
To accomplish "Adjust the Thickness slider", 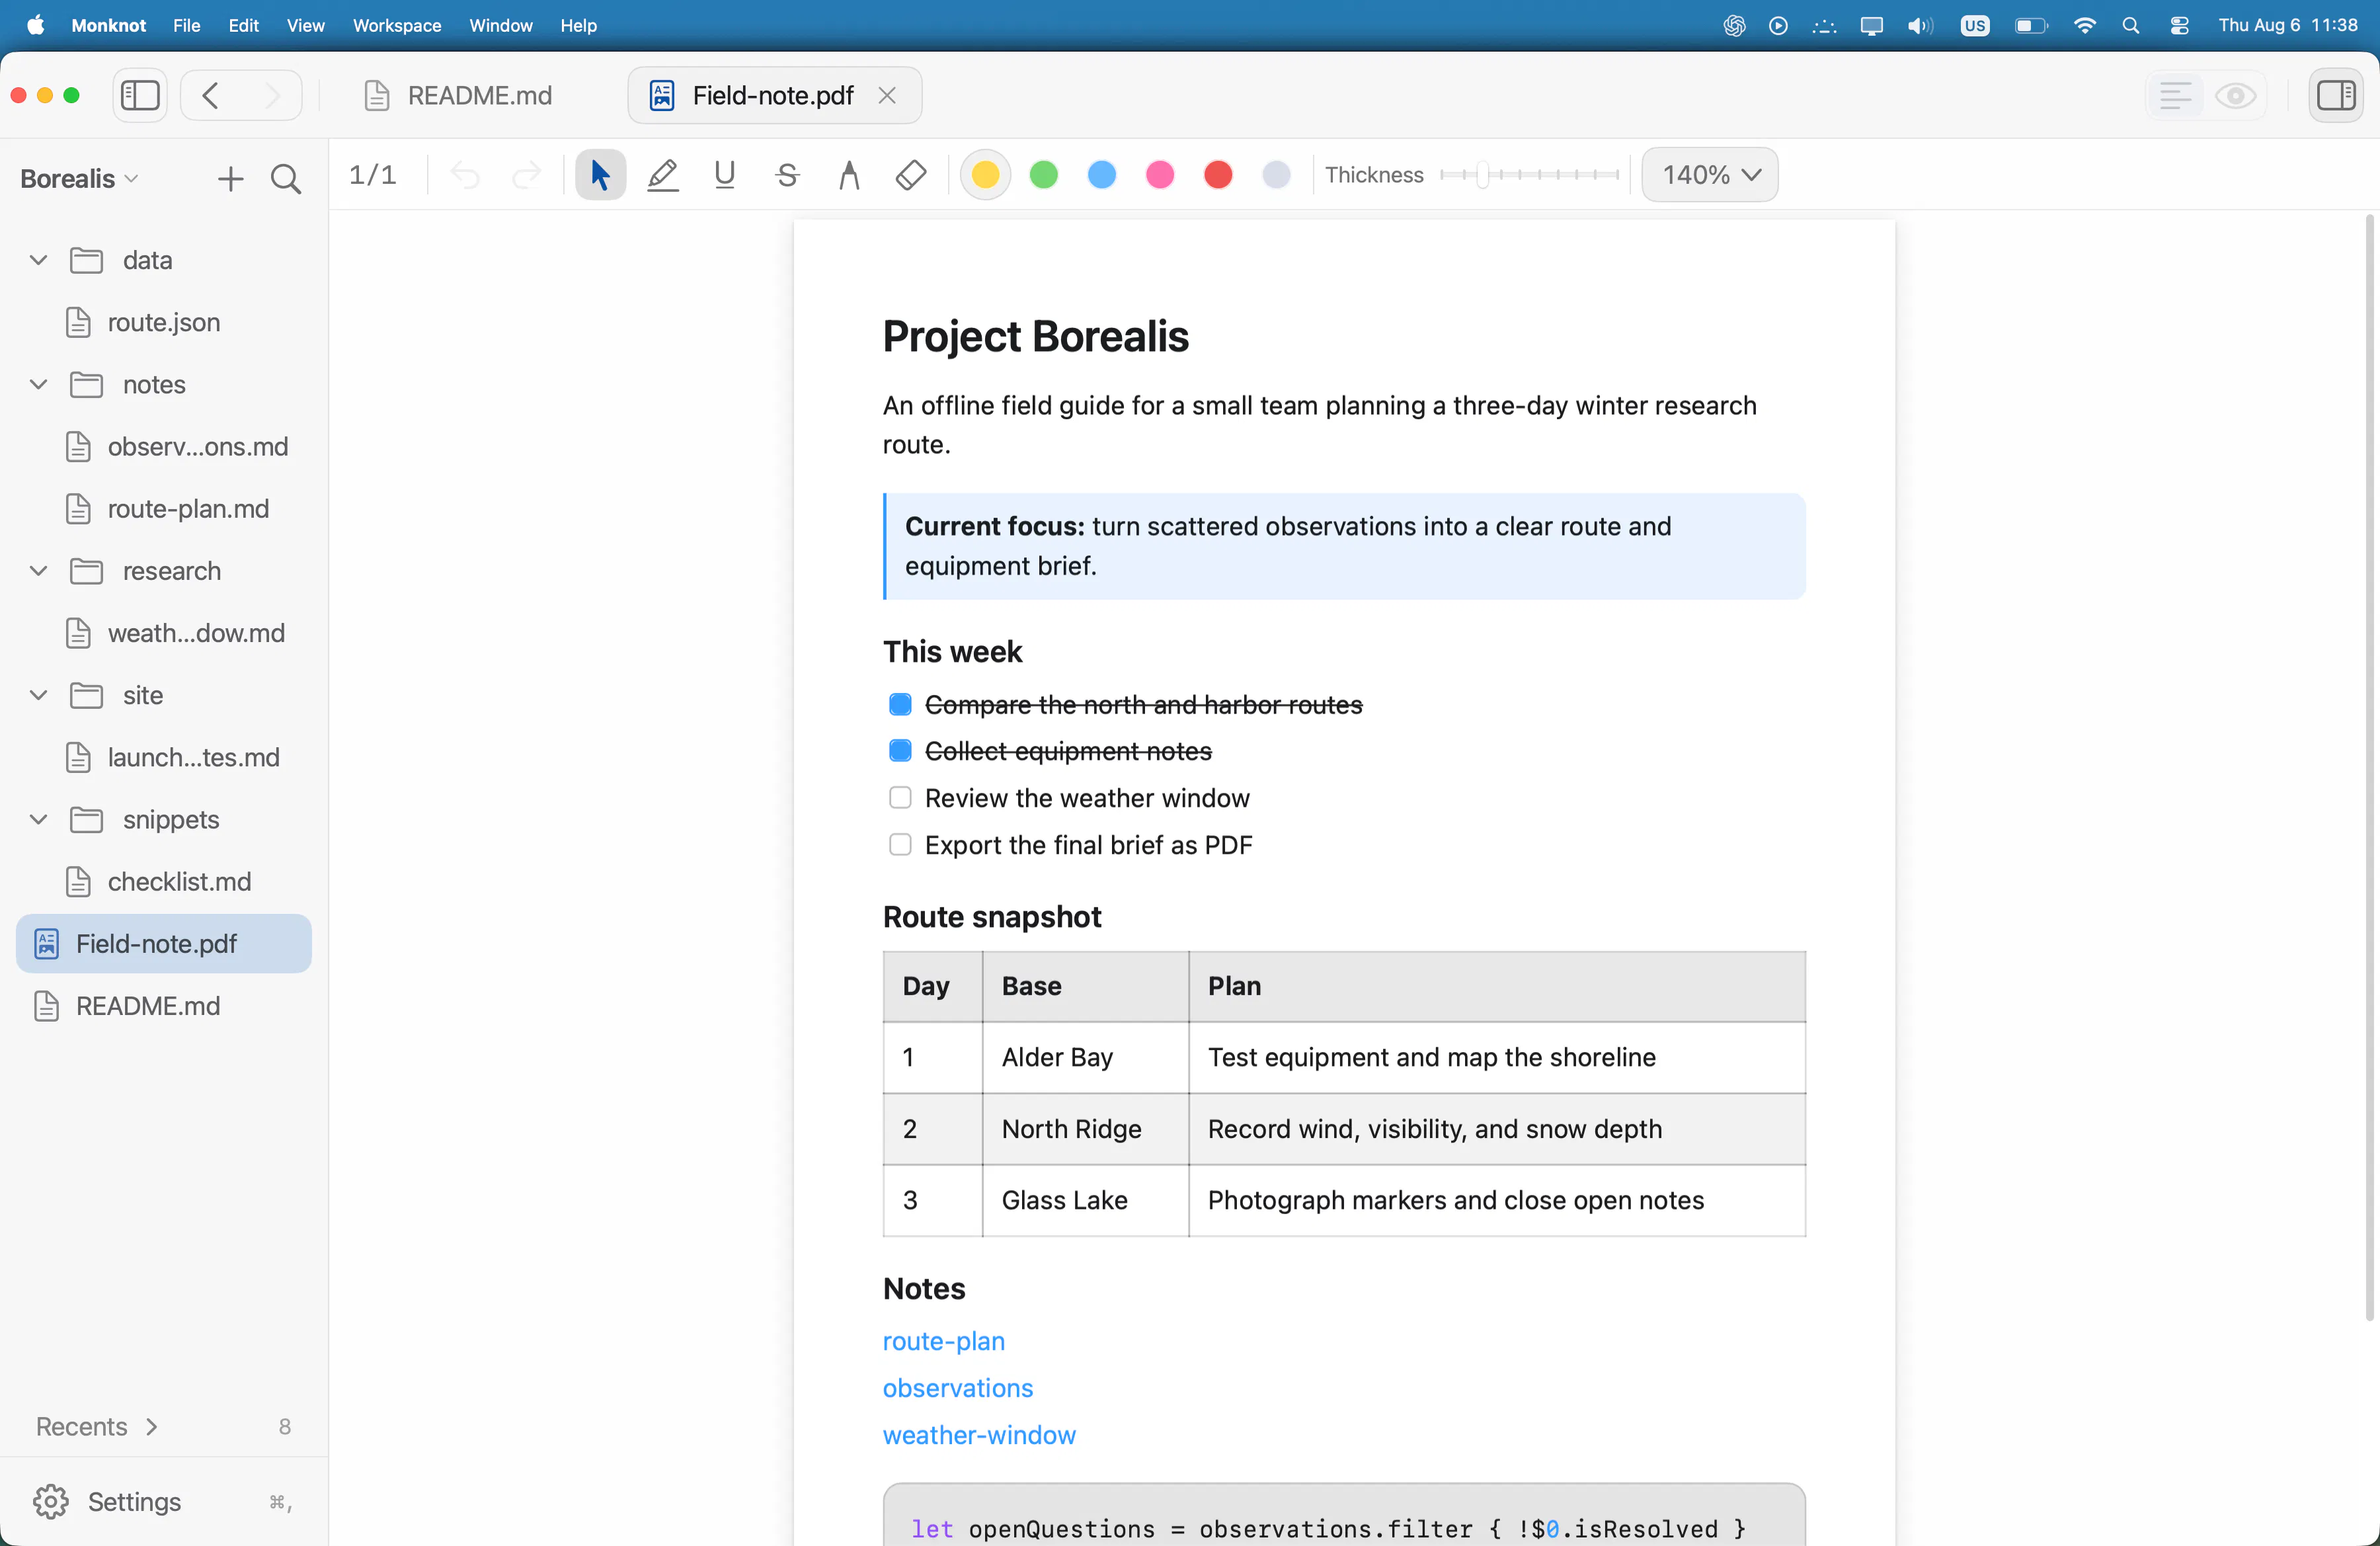I will tap(1530, 175).
